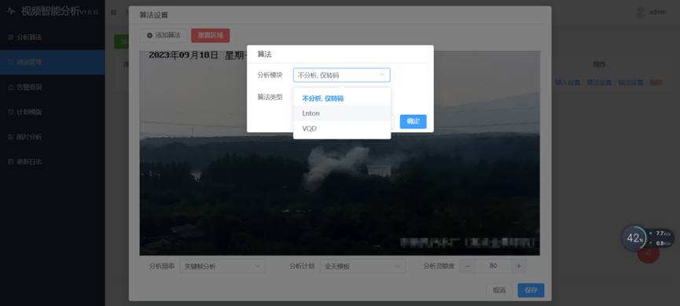Click the 输入设置 link
Viewport: 680px width, 306px height.
click(568, 83)
